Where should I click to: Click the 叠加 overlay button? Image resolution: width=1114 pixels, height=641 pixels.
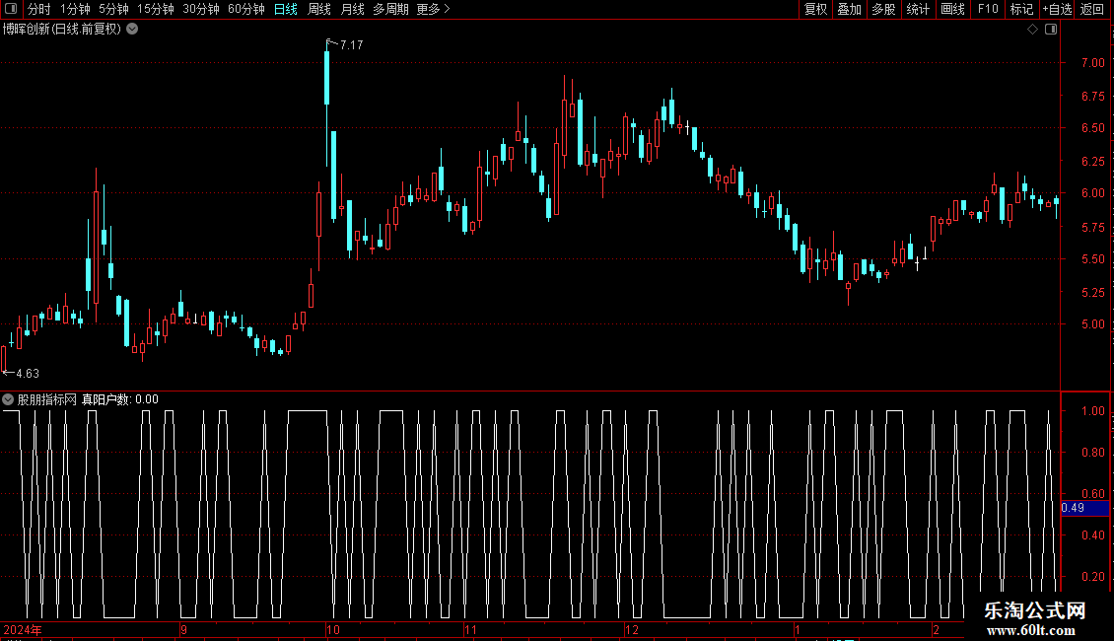coord(850,9)
